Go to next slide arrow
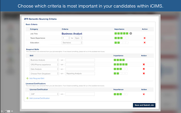The height and width of the screenshot is (113, 181). 12,111
